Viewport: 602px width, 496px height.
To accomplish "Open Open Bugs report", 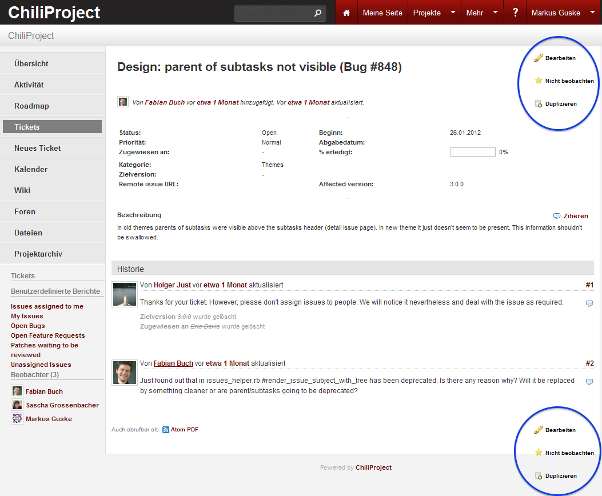I will click(x=27, y=326).
